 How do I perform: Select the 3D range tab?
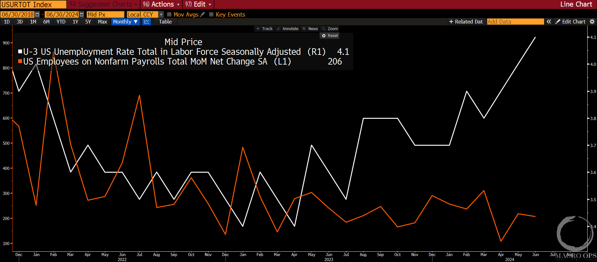point(20,22)
